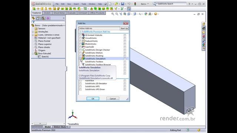Viewport: 237px width, 133px height.
Task: Click the Edit Appearance color ball icon
Action: 146,14
